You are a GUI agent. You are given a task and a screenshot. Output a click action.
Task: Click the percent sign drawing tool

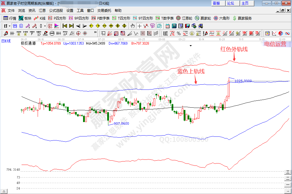179,33
